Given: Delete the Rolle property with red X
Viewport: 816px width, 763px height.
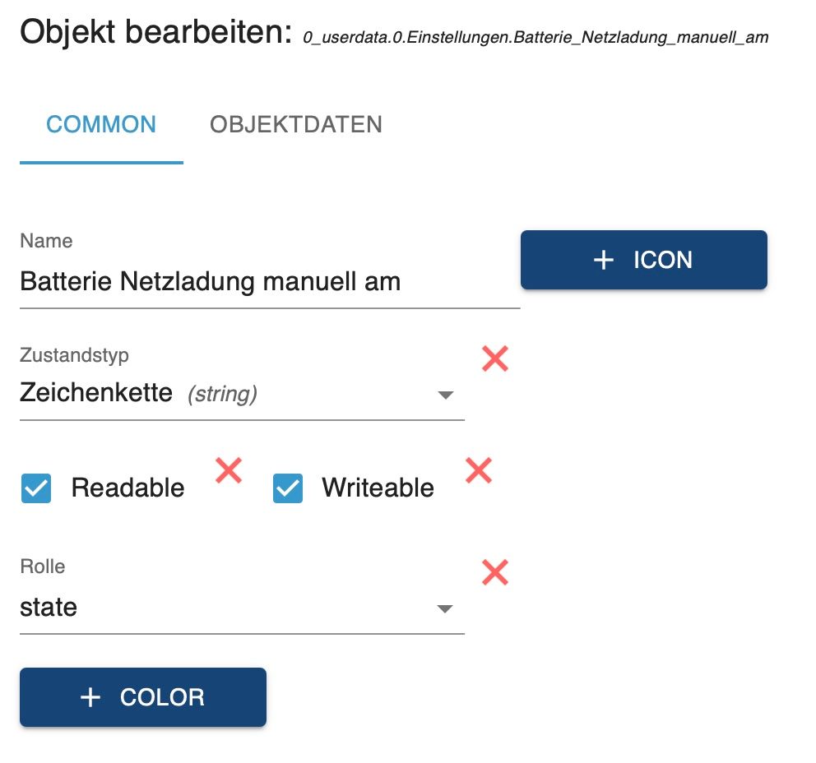Looking at the screenshot, I should 494,572.
